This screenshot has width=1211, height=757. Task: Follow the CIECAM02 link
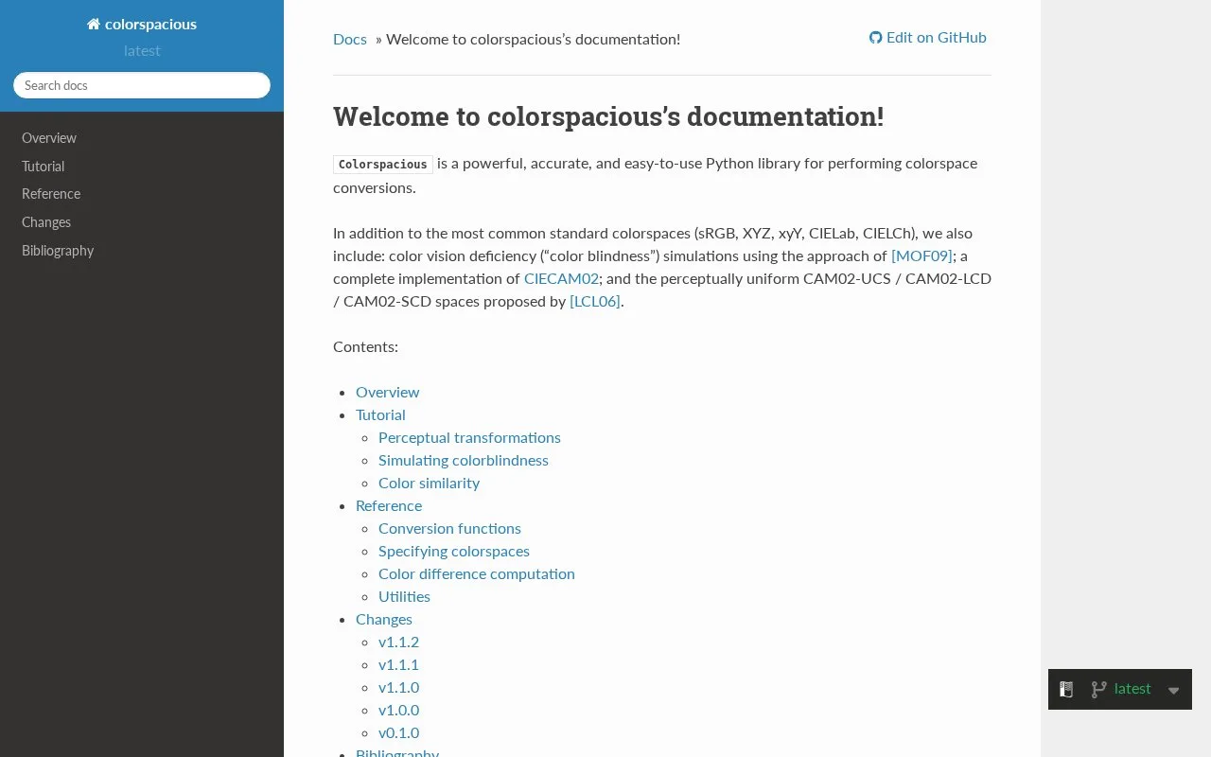click(562, 278)
